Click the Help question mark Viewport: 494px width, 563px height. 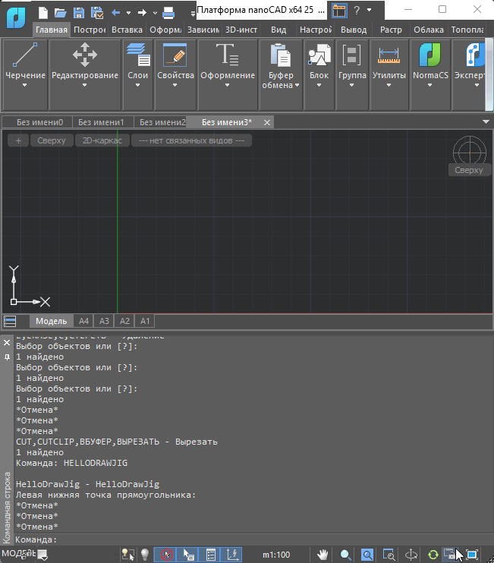click(x=357, y=10)
